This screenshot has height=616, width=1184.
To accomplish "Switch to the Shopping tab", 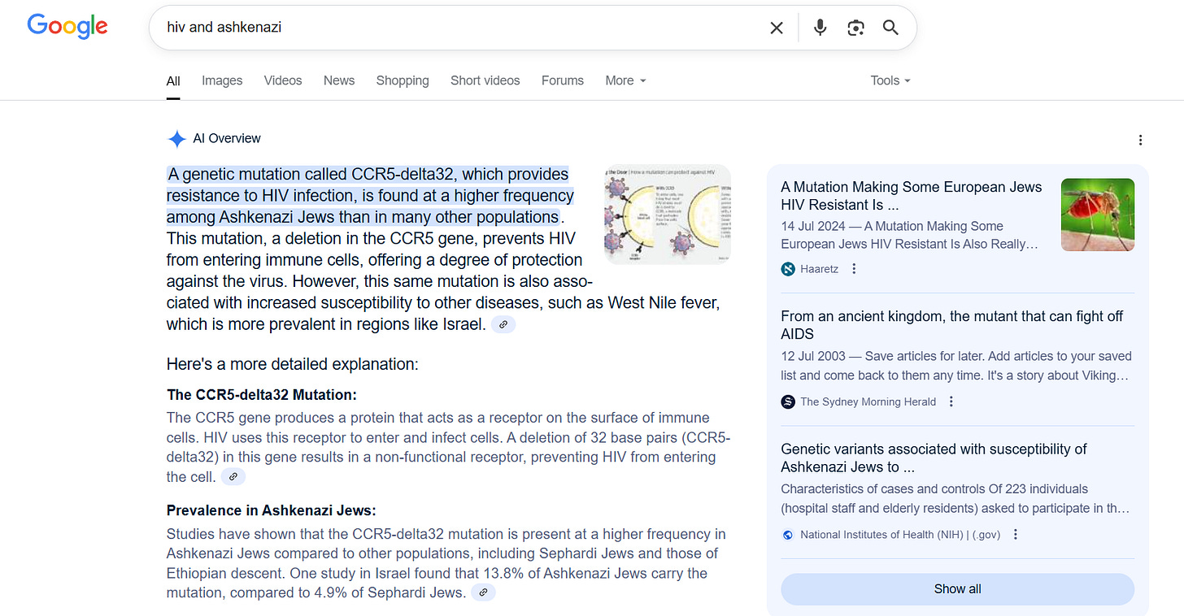I will pos(403,80).
